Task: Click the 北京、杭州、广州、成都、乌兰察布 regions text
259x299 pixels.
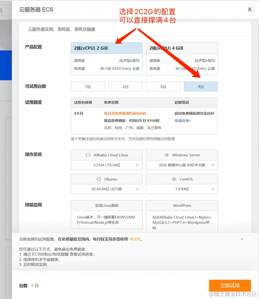Action: [x=133, y=128]
